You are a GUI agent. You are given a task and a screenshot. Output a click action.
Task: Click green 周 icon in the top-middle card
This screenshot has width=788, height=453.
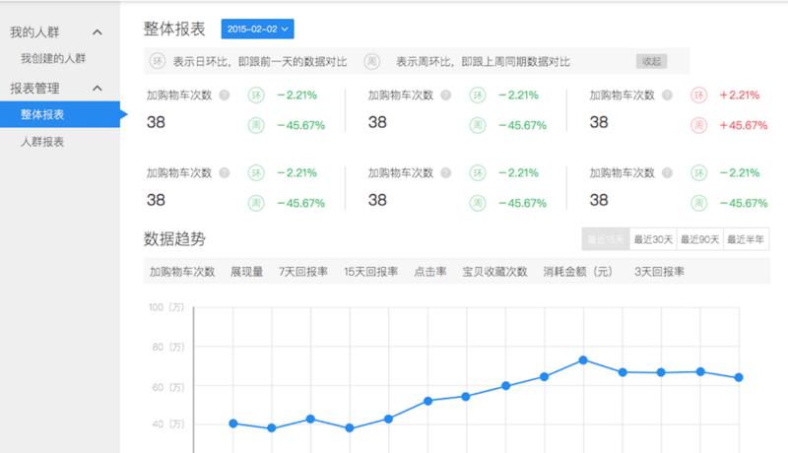click(478, 125)
